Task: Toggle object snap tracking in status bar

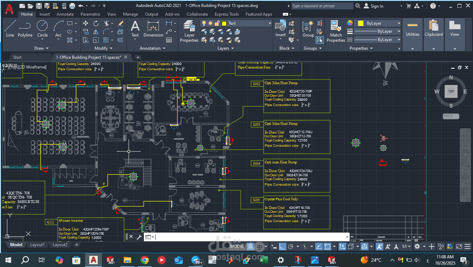Action: [x=319, y=246]
